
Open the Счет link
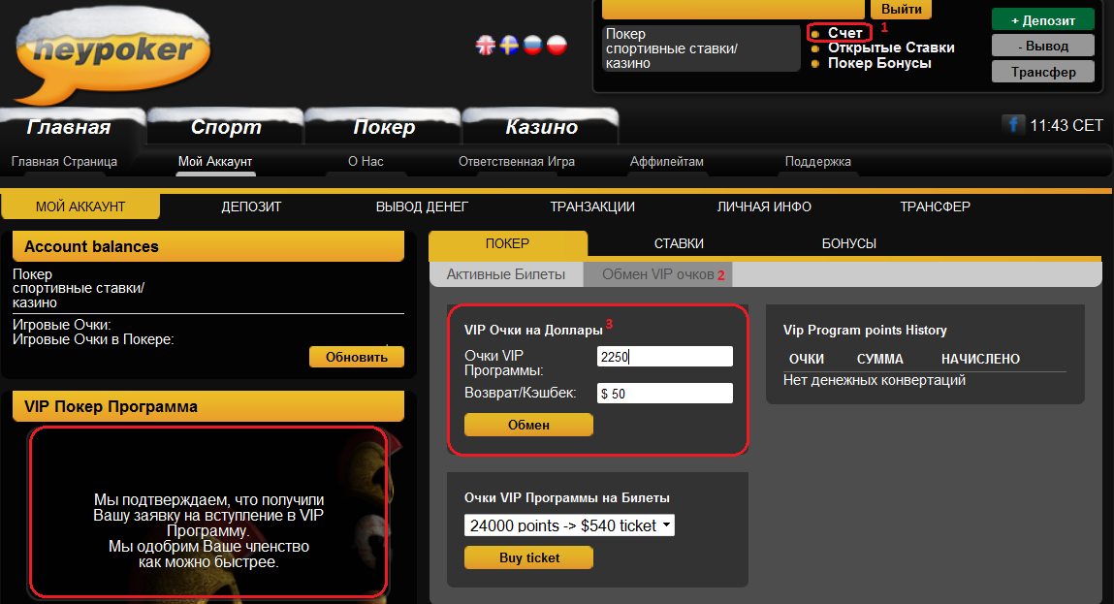tap(844, 33)
